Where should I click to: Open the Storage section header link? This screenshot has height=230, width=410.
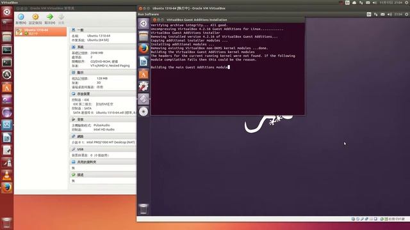pyautogui.click(x=83, y=94)
